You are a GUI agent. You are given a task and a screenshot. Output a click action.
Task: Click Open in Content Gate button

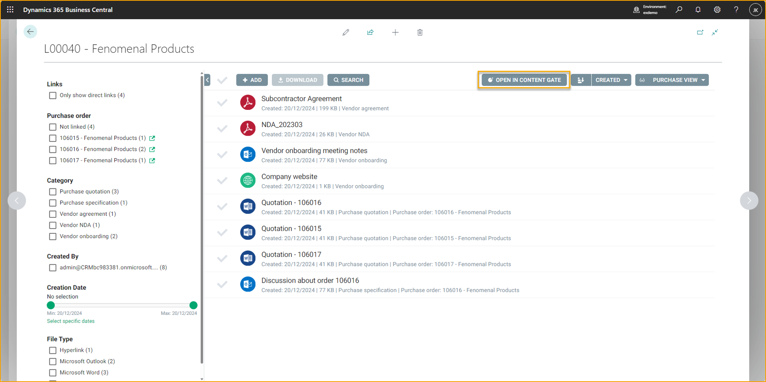click(524, 80)
